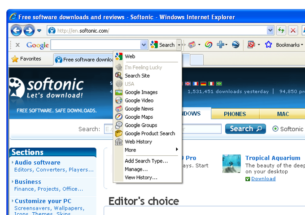Open the Google search box suggestions dropdown
The width and height of the screenshot is (305, 215).
[144, 45]
